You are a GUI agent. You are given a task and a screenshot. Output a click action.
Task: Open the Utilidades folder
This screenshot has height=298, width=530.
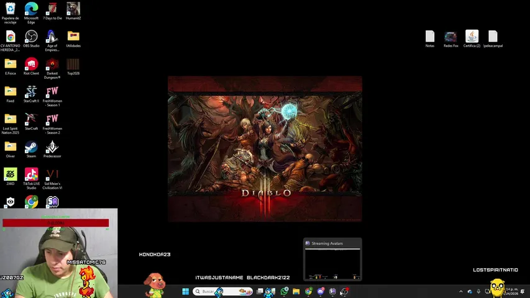coord(73,39)
